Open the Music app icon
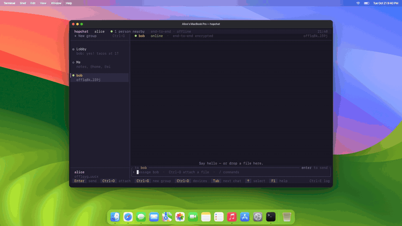402x226 pixels. pos(232,217)
